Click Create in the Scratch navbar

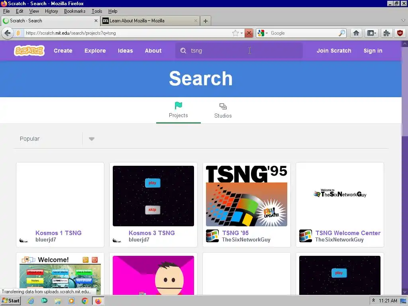click(x=63, y=51)
